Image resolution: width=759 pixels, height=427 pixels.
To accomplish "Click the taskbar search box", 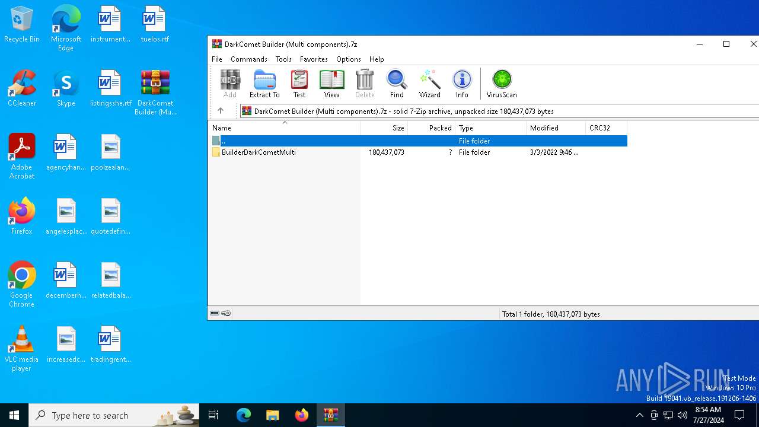I will coord(114,415).
